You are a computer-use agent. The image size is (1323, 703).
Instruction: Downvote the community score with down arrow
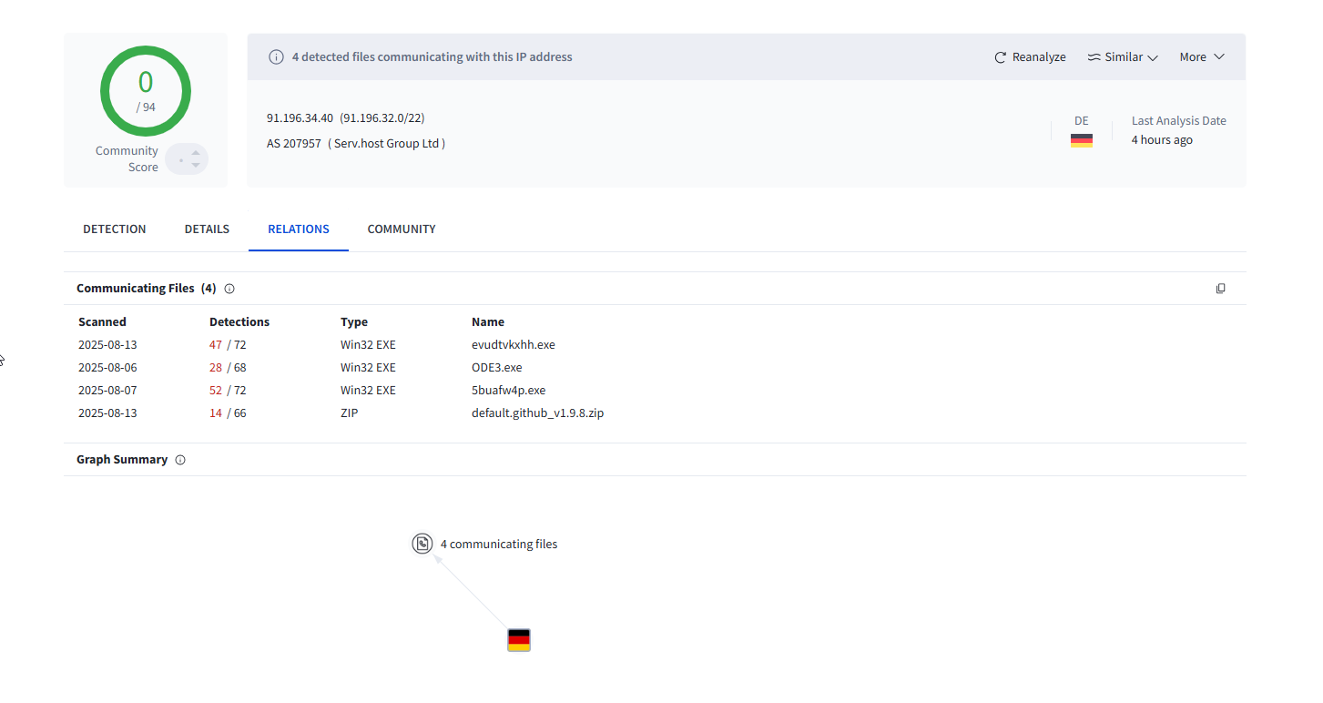196,166
